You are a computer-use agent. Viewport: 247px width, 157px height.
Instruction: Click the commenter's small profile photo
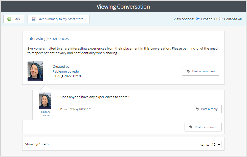[45, 101]
